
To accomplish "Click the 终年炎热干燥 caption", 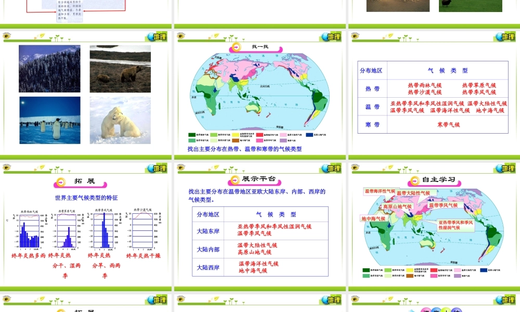I will (x=144, y=256).
